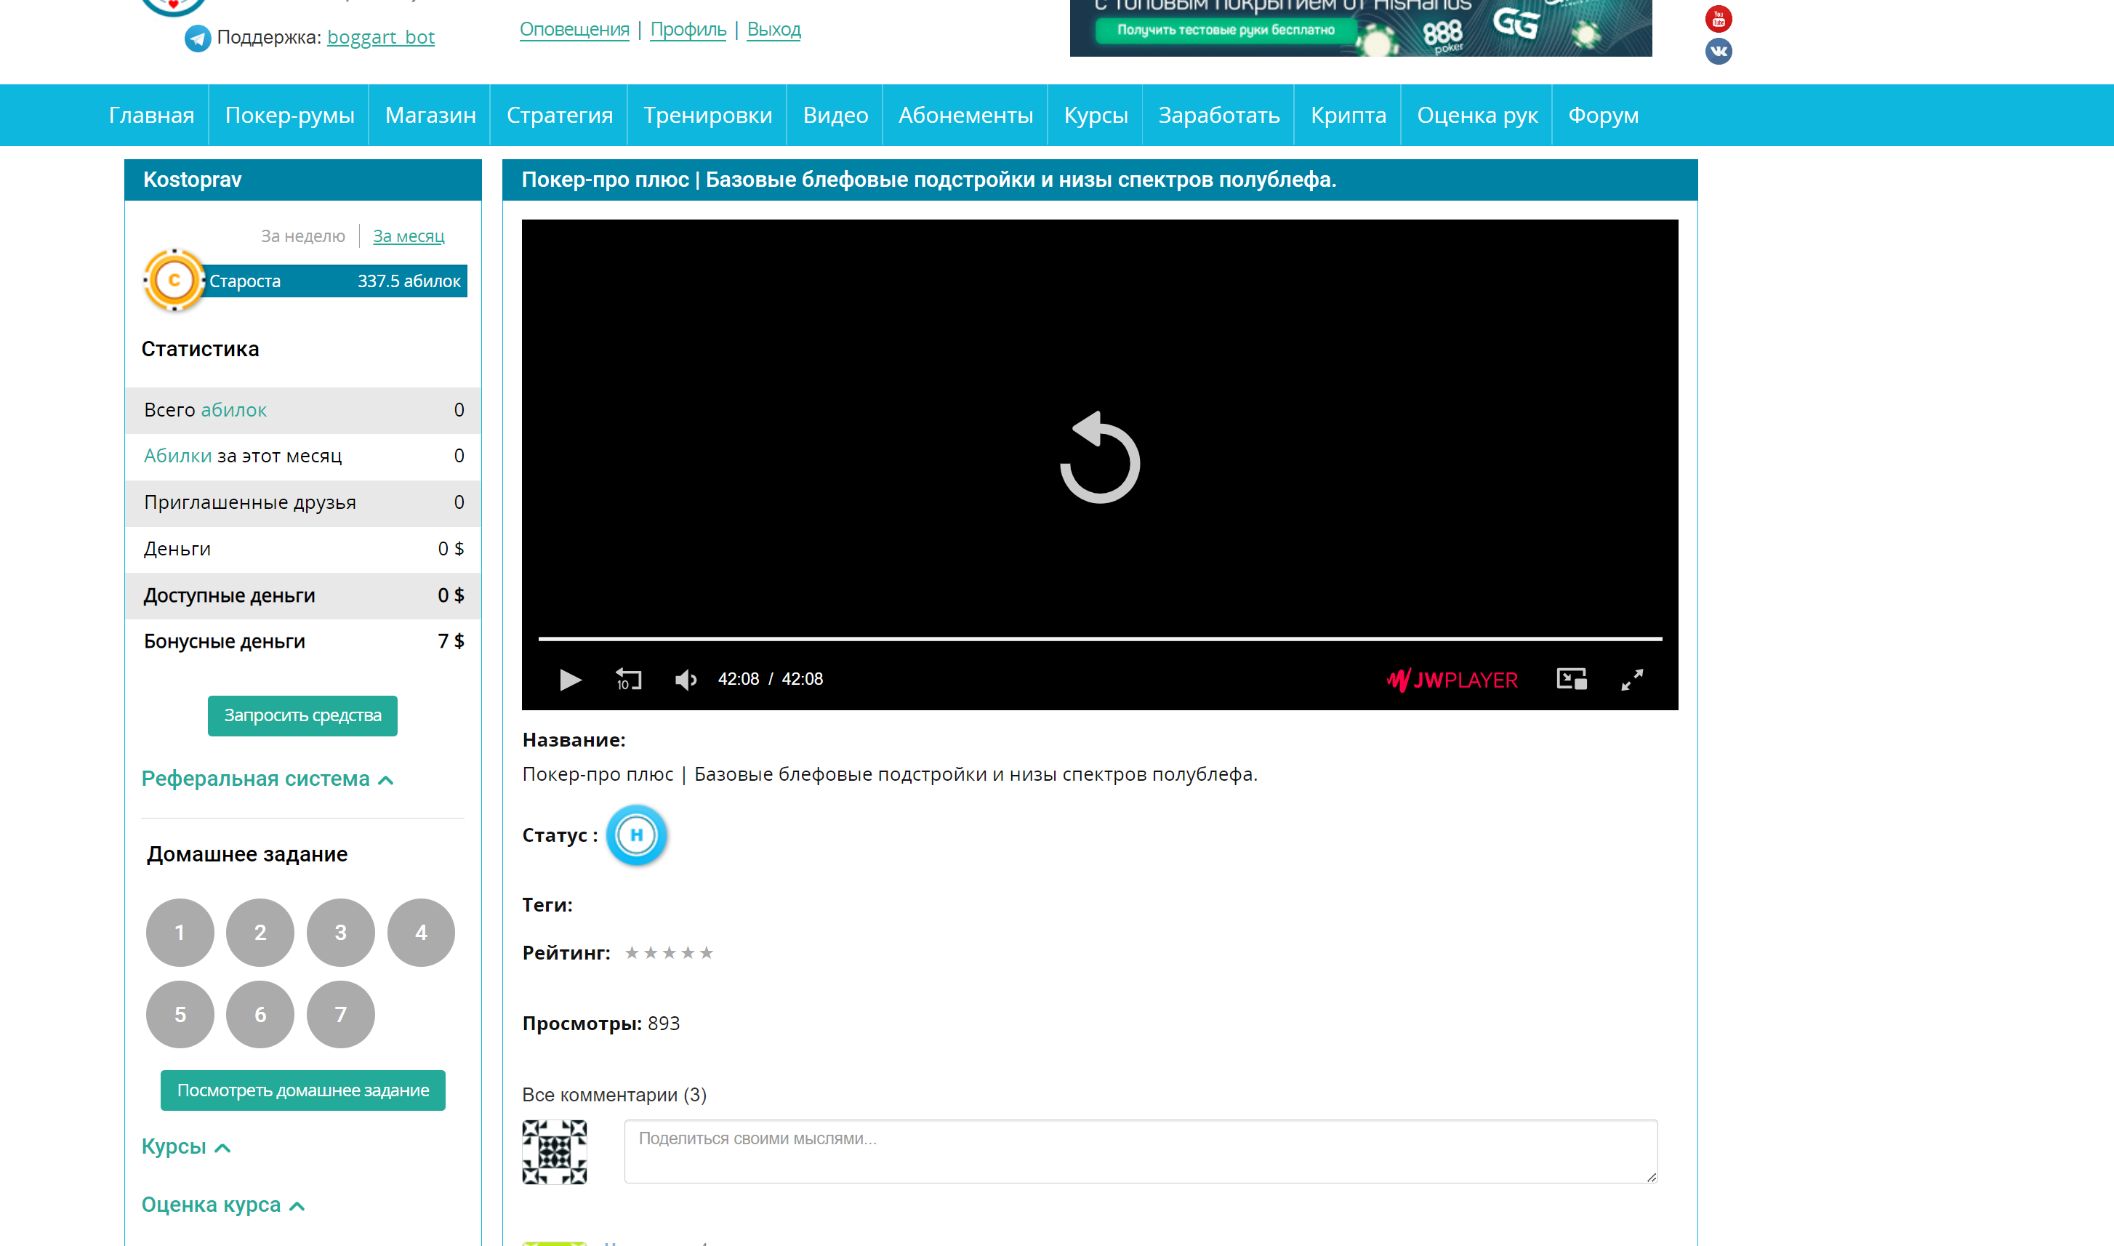
Task: Click Получить тестовые руки бесплатно button
Action: [1226, 31]
